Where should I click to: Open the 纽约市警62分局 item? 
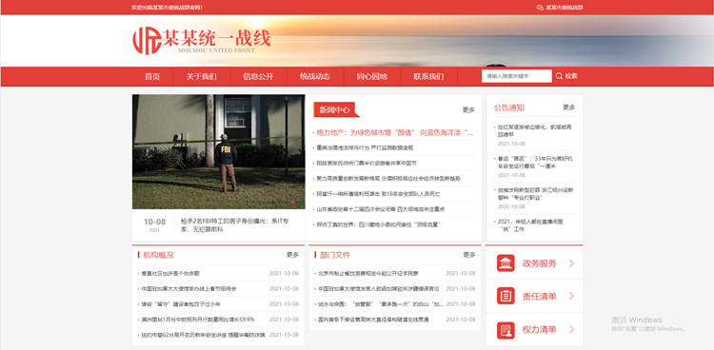(202, 335)
